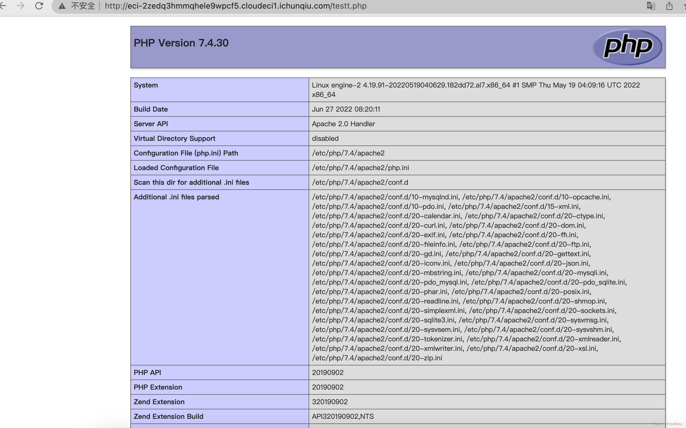Click the Linux engine-2 system value
This screenshot has width=686, height=428.
476,90
